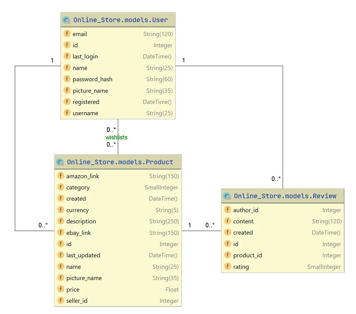
Task: Click the field icon next to seller_id
Action: [x=61, y=301]
